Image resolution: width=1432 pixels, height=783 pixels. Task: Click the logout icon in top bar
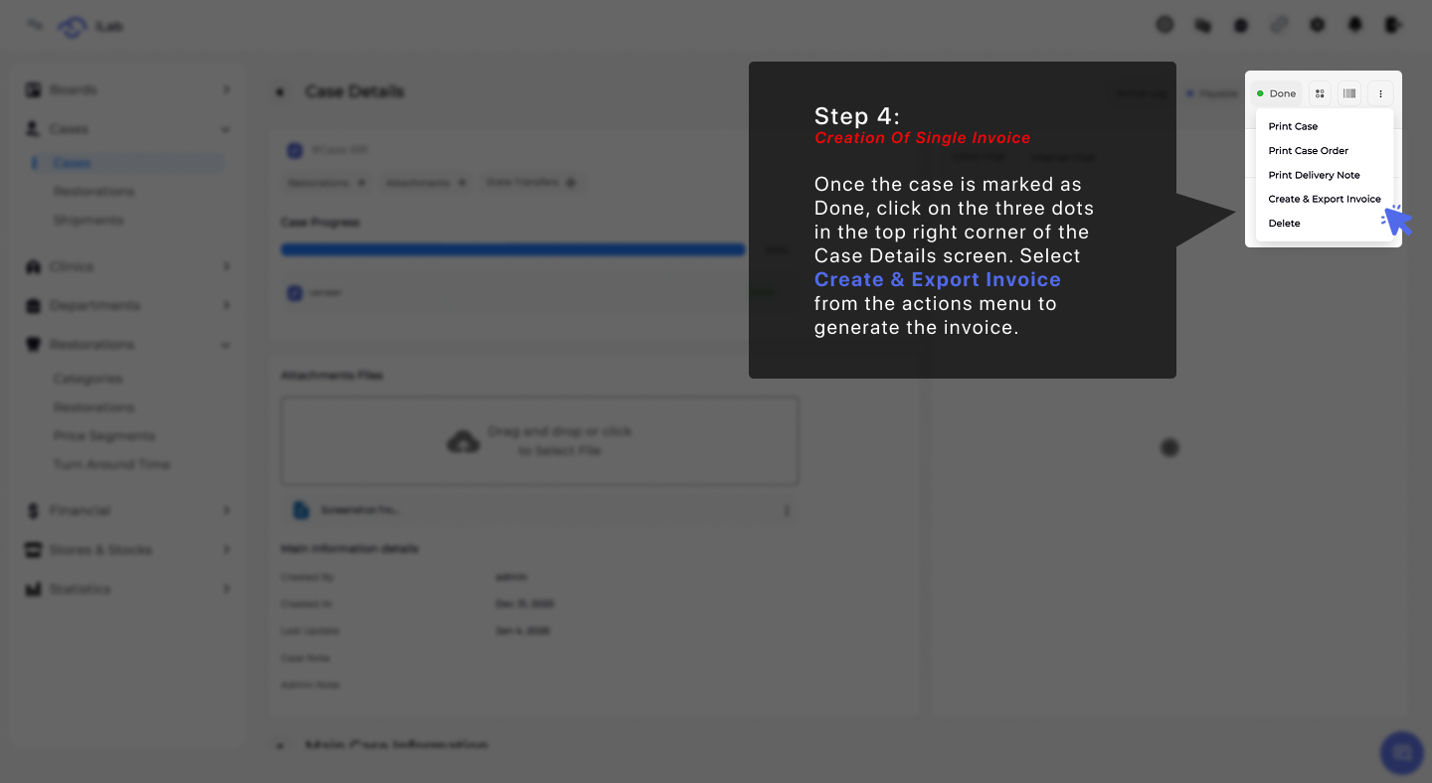1393,25
